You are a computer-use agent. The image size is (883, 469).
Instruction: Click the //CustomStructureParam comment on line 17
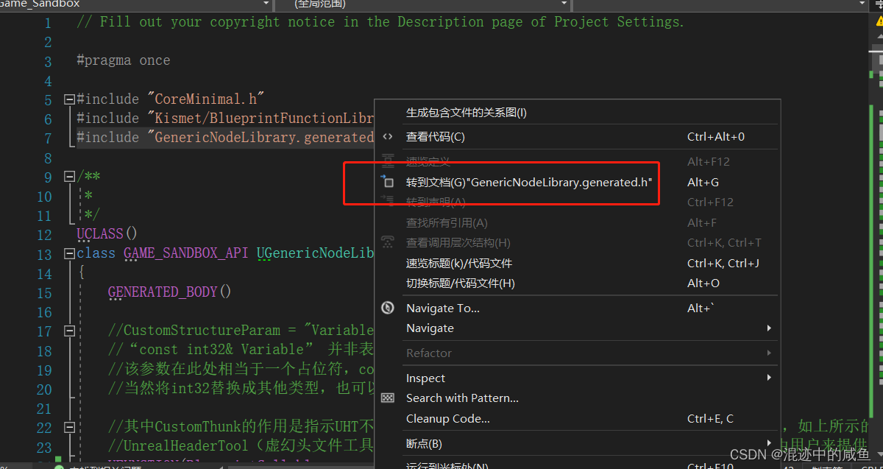[241, 330]
